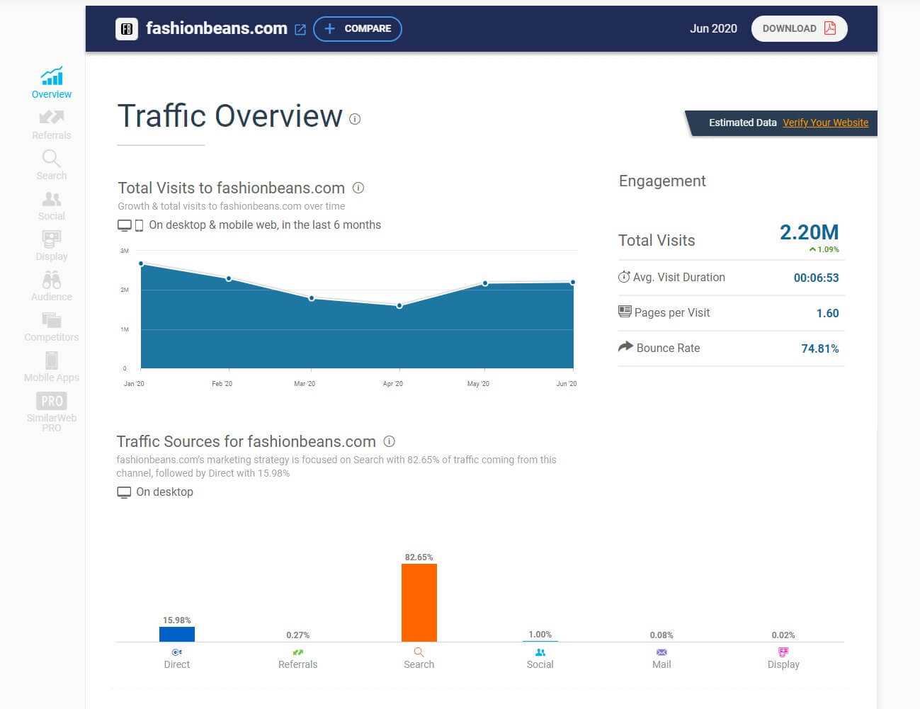Click the DOWNLOAD PDF button
This screenshot has height=709, width=920.
pyautogui.click(x=799, y=28)
